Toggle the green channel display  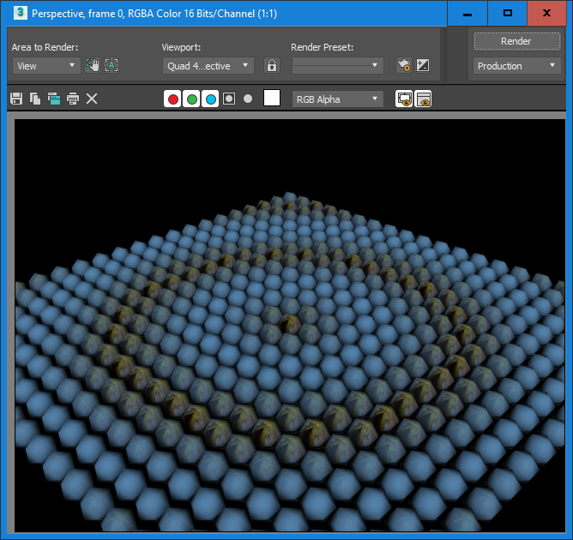click(192, 99)
